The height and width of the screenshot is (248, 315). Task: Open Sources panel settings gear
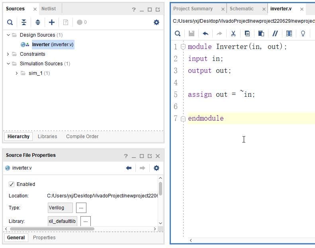[156, 22]
